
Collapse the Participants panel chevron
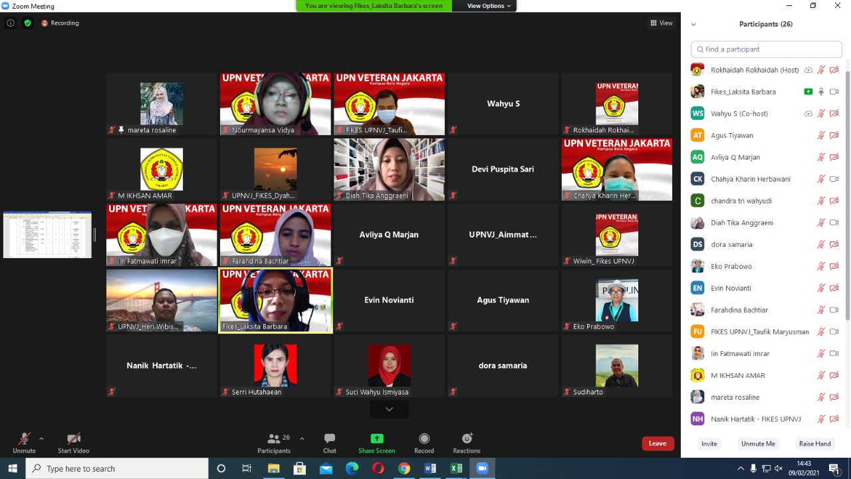693,25
